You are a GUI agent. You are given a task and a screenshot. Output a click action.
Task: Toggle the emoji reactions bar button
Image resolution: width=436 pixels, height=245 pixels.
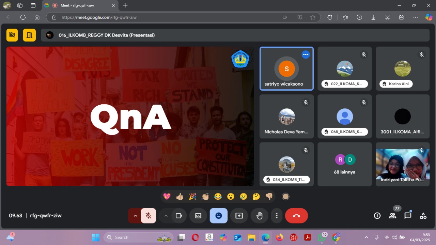coord(219,216)
